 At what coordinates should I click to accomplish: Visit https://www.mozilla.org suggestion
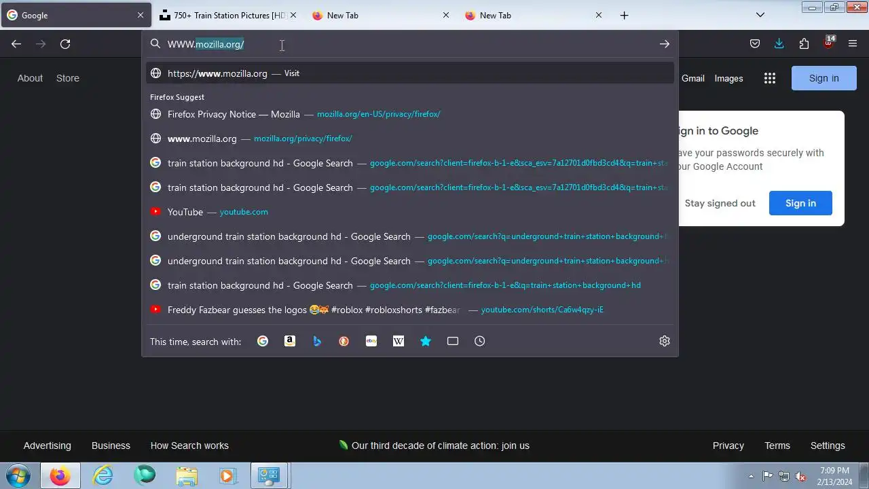(x=410, y=73)
